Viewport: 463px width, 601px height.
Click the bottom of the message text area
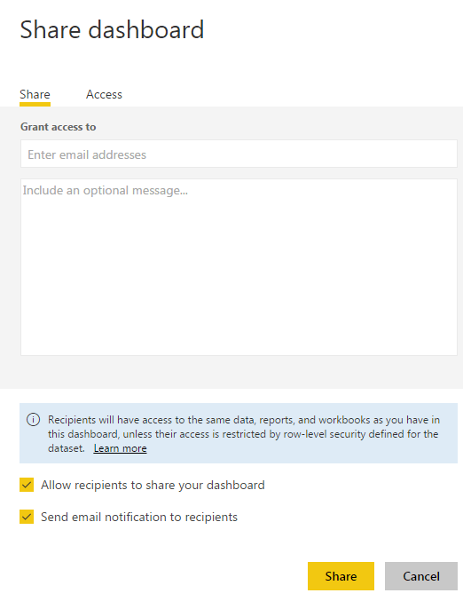pos(239,345)
